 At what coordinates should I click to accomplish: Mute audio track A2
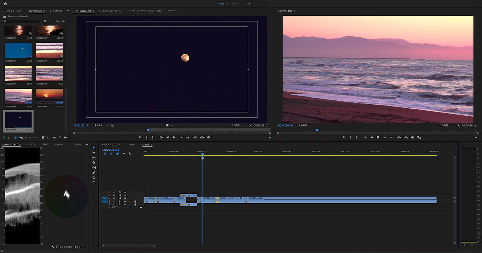pos(125,204)
